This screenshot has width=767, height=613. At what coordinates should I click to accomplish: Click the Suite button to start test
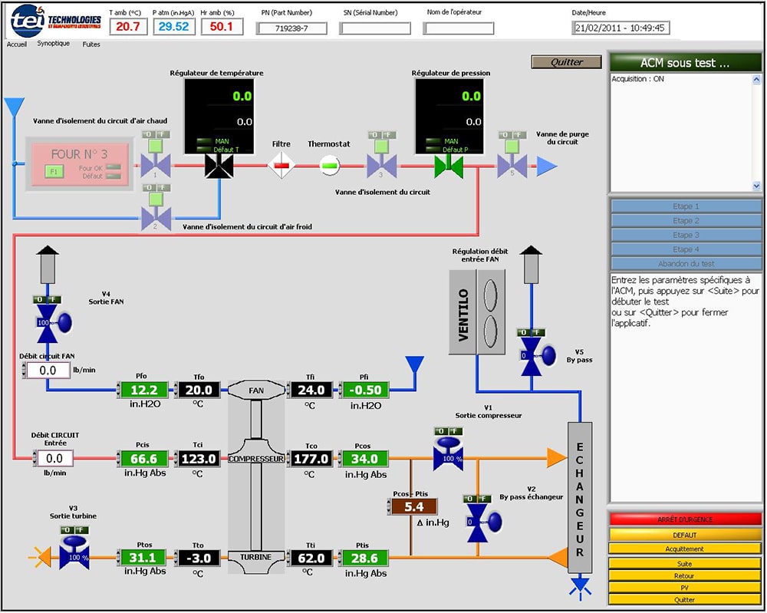685,564
